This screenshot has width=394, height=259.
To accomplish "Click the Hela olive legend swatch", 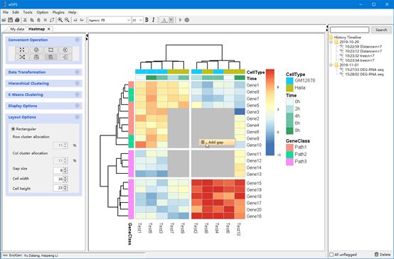I will [x=289, y=88].
